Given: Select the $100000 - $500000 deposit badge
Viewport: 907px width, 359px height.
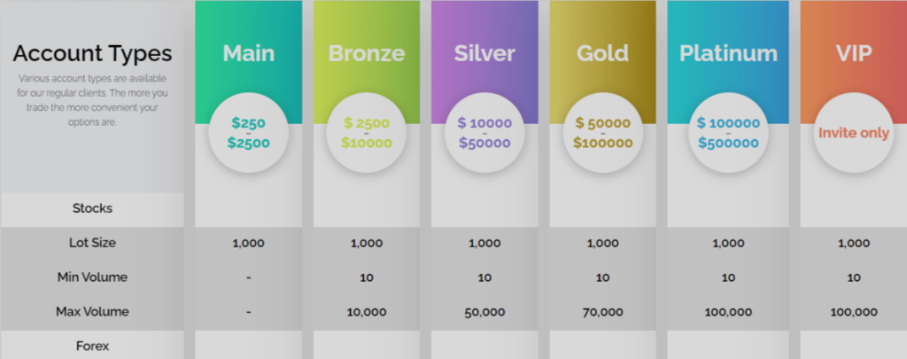Looking at the screenshot, I should coord(728,133).
